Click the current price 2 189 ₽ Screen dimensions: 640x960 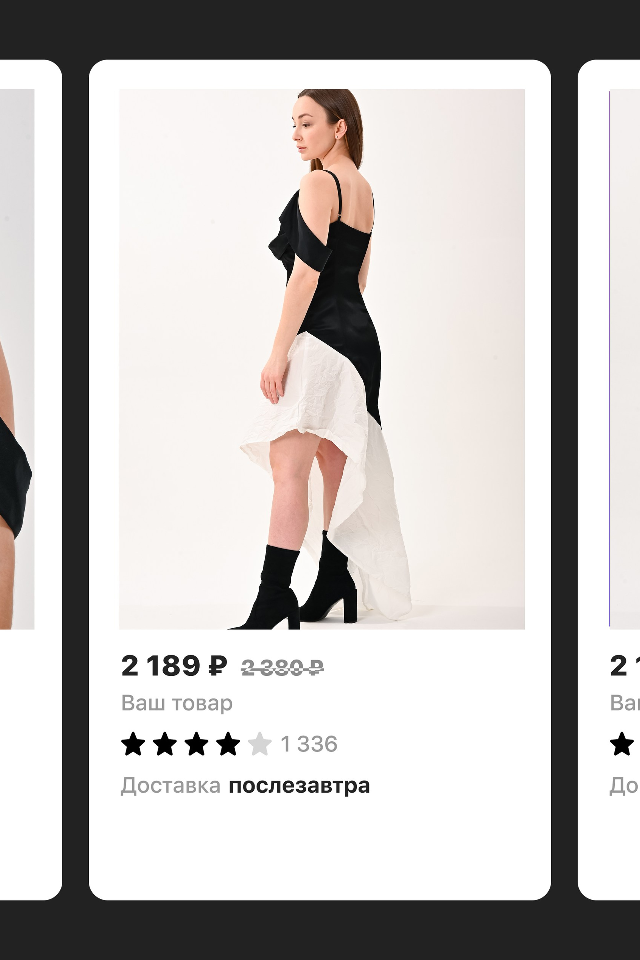tap(174, 666)
